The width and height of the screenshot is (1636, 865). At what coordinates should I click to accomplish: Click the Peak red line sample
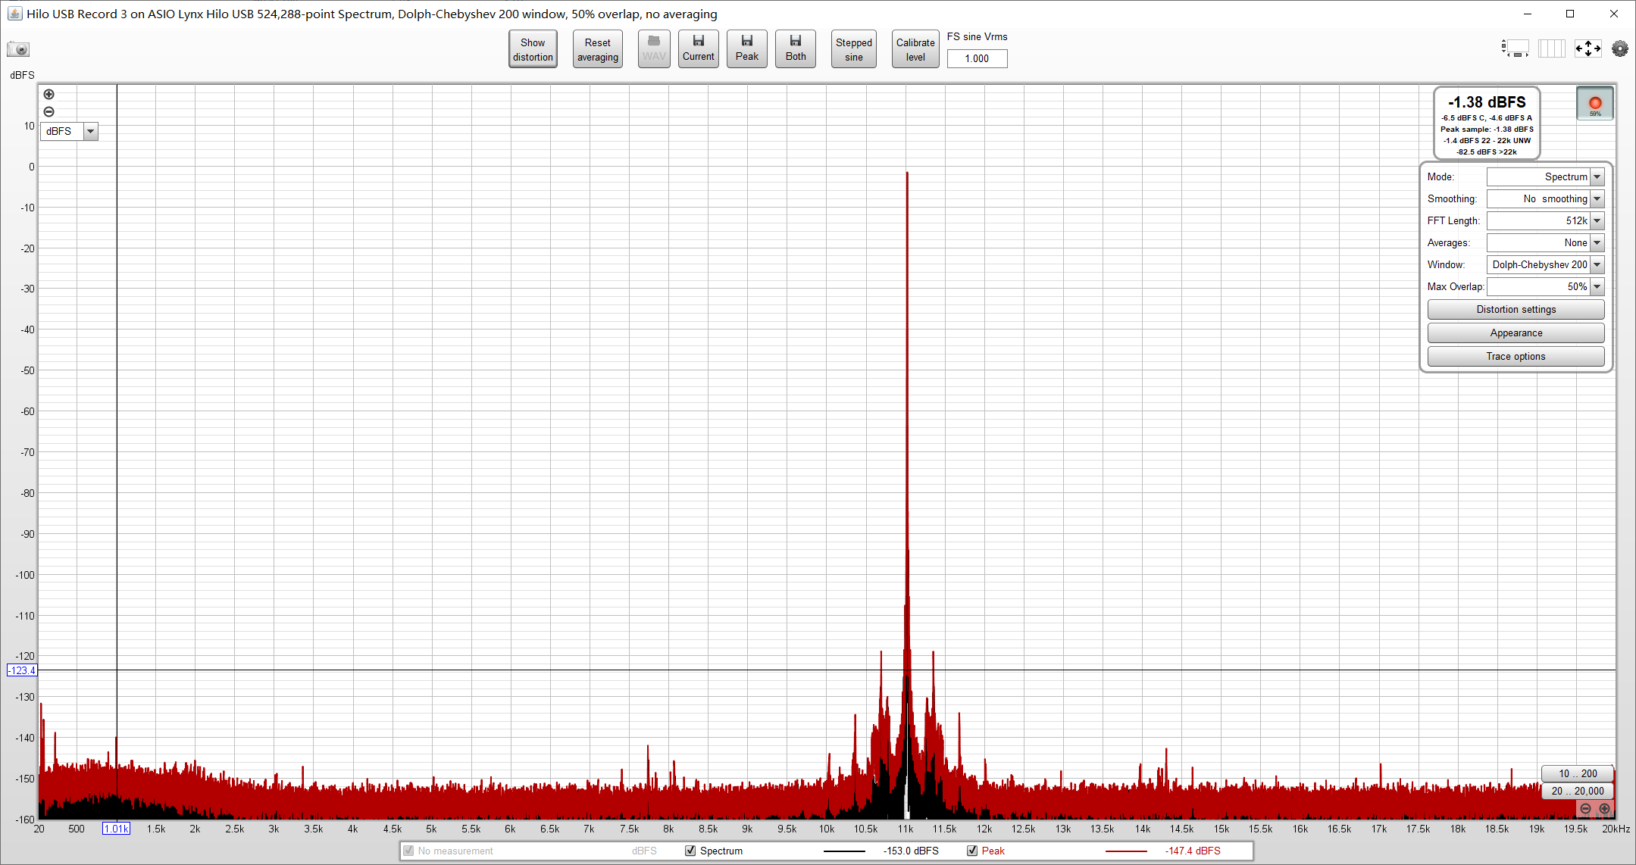point(1126,851)
